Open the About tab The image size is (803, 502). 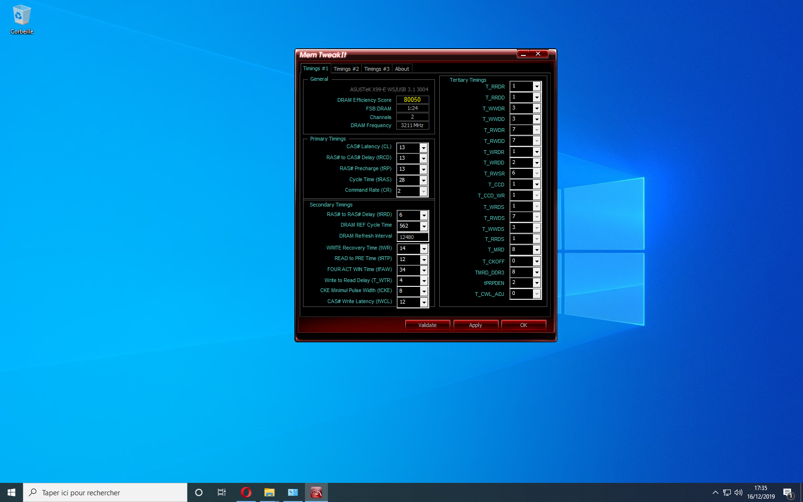[402, 69]
